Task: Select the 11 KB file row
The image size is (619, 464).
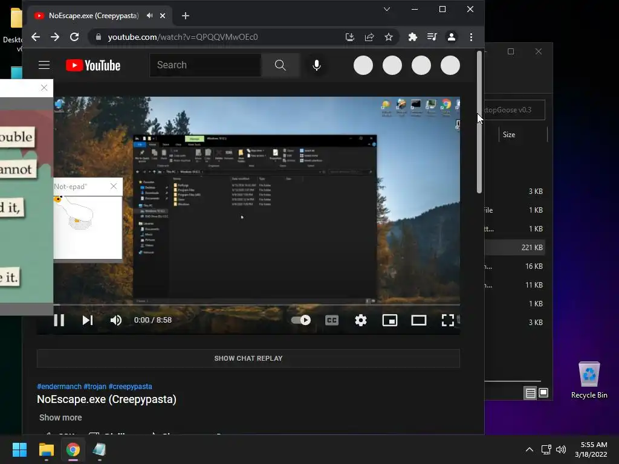Action: [515, 285]
